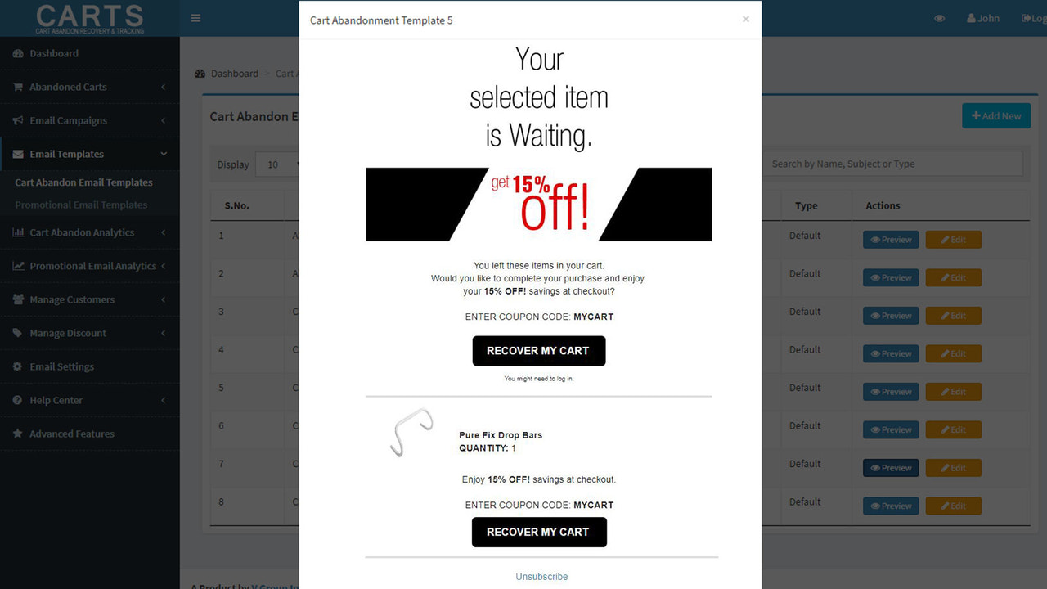The height and width of the screenshot is (589, 1047).
Task: Click the Unsubscribe link
Action: [541, 576]
